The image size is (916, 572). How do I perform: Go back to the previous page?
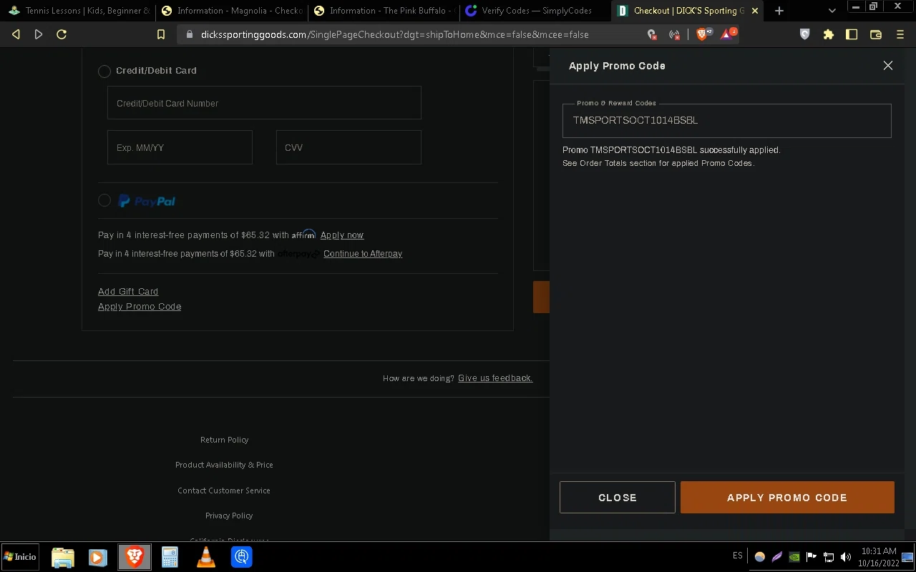pos(16,34)
